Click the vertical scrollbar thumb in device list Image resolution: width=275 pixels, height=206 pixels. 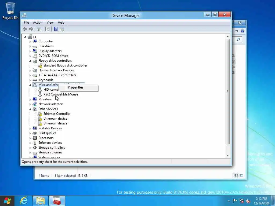228,91
